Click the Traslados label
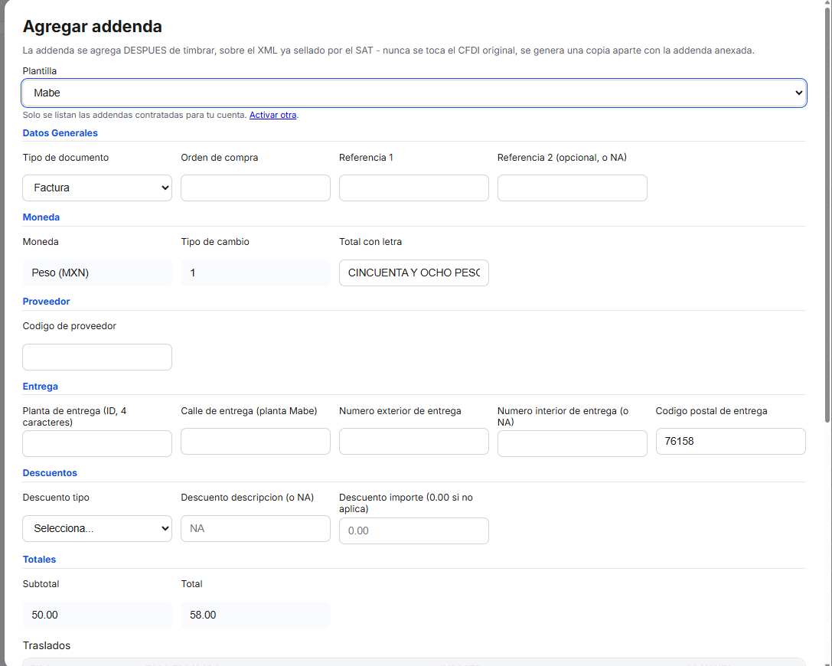 pos(47,646)
